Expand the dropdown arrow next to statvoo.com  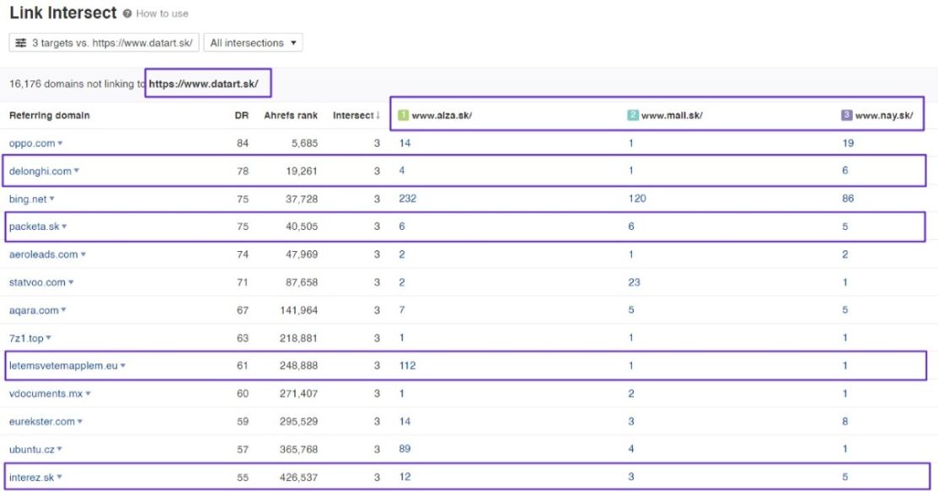(71, 282)
